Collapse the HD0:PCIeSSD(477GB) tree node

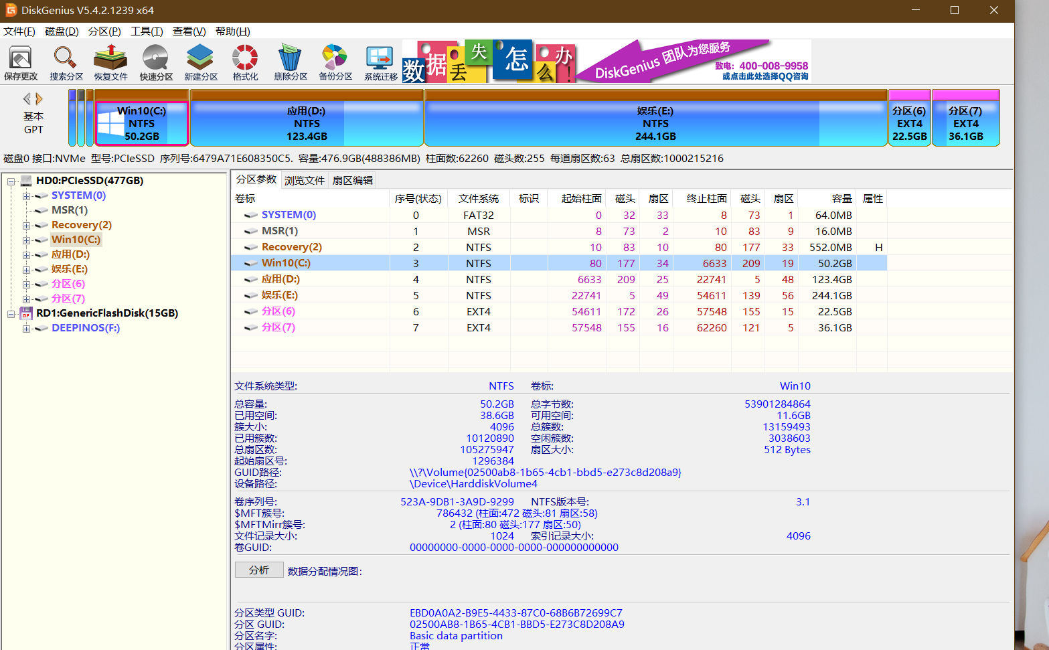coord(11,181)
